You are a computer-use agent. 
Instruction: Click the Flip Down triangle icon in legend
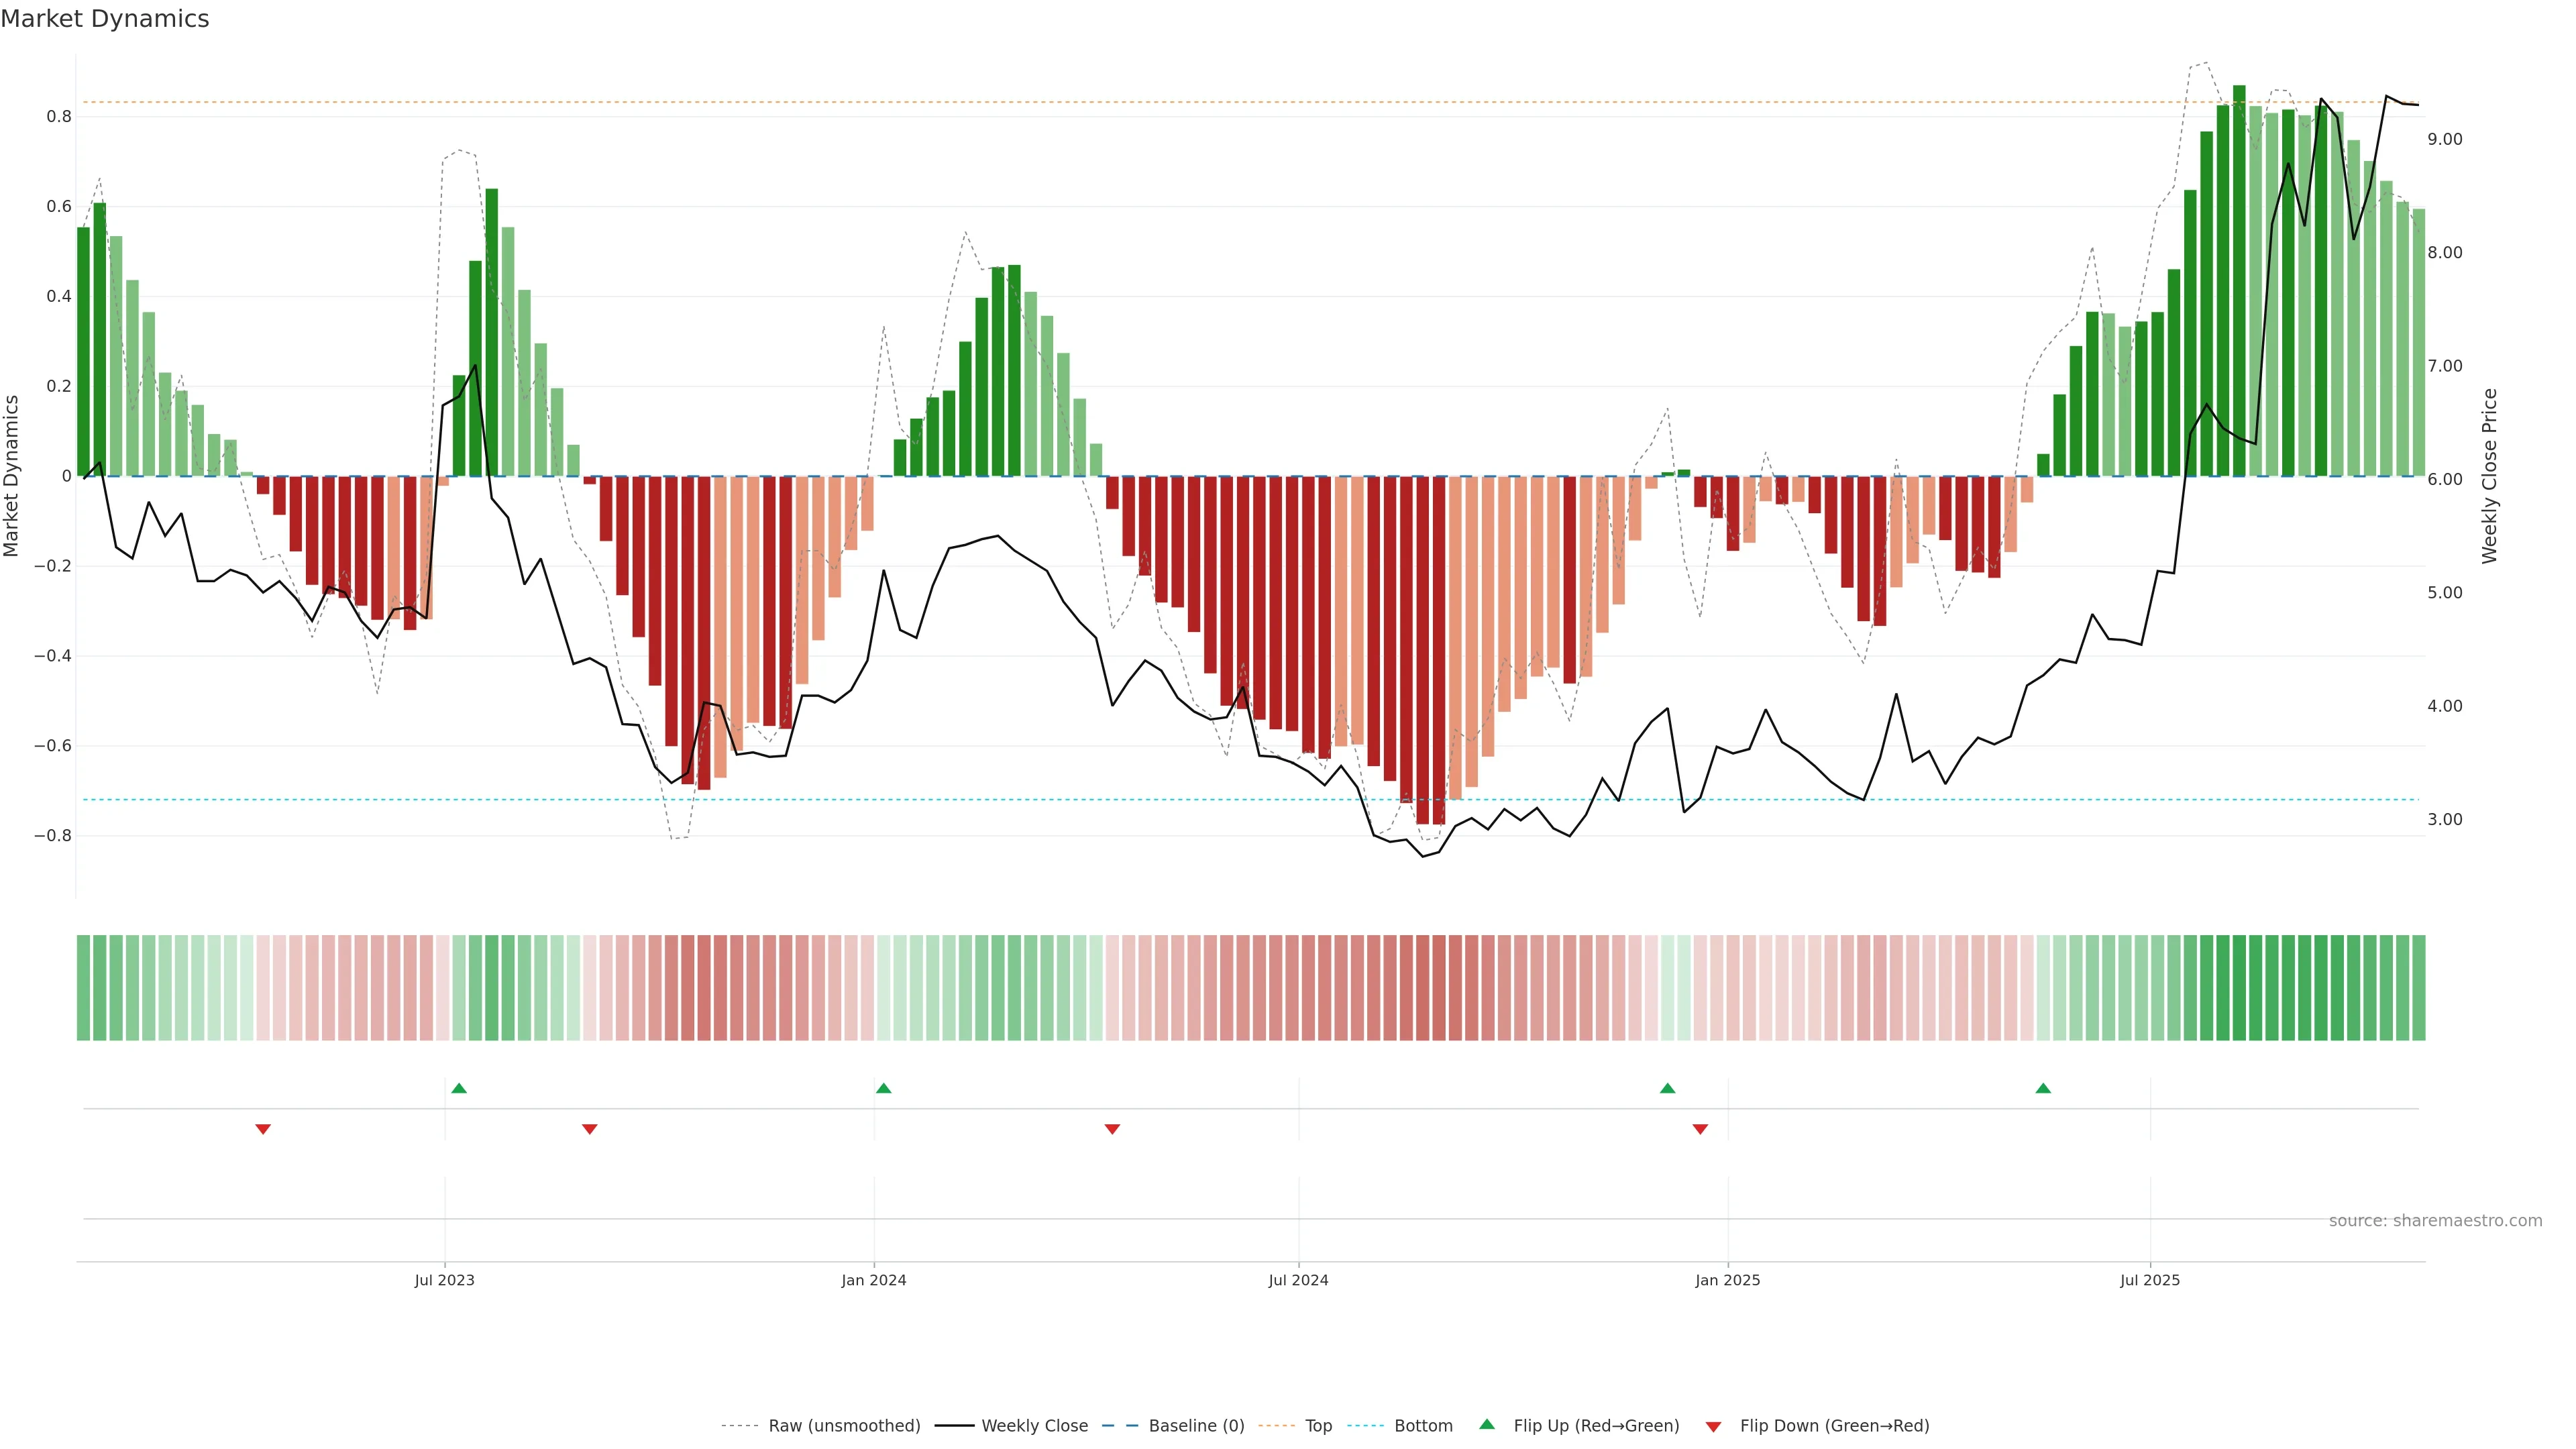1713,1426
